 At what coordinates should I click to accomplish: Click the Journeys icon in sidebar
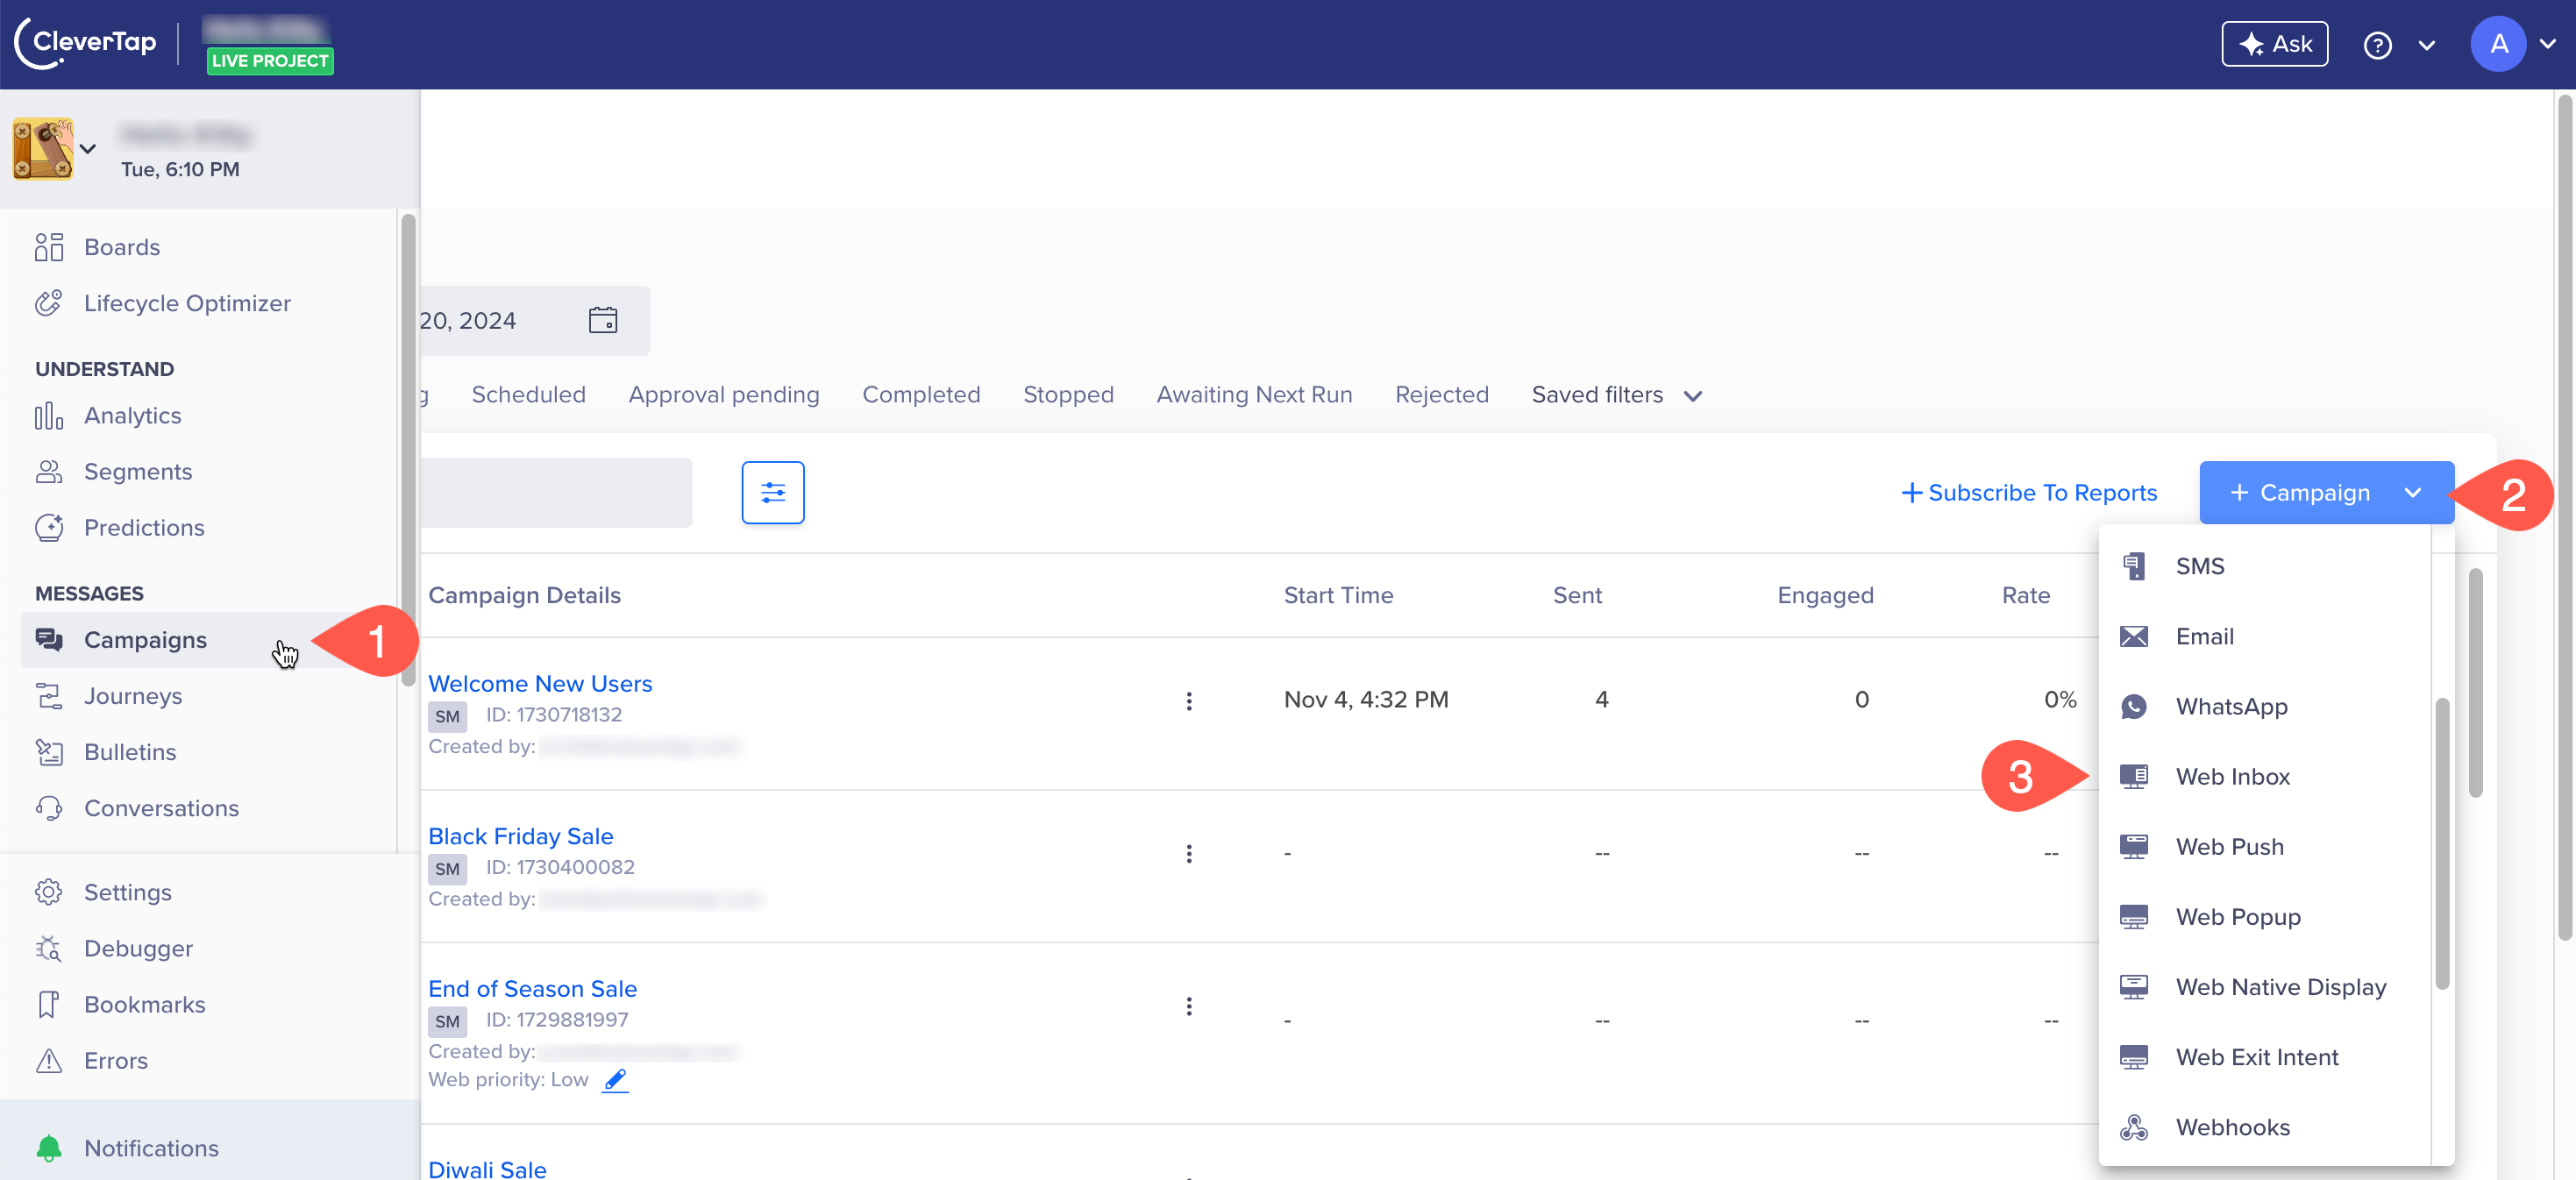(x=47, y=695)
